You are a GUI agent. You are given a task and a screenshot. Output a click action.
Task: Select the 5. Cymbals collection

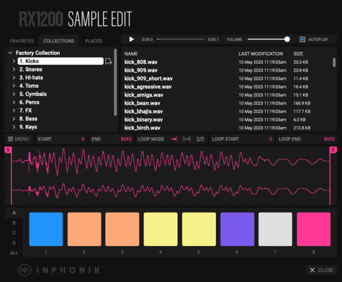click(33, 94)
